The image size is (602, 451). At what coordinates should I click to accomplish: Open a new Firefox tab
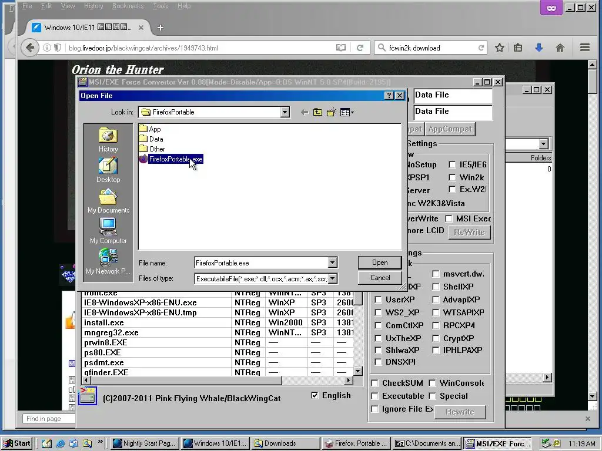(160, 28)
